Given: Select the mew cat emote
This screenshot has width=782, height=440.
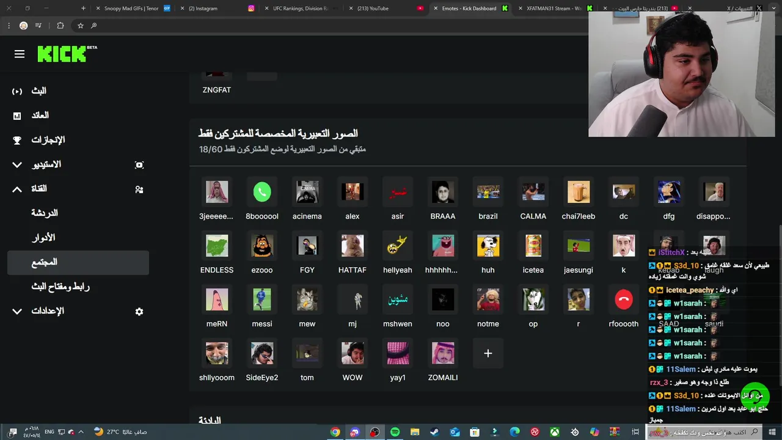Looking at the screenshot, I should pos(307,299).
